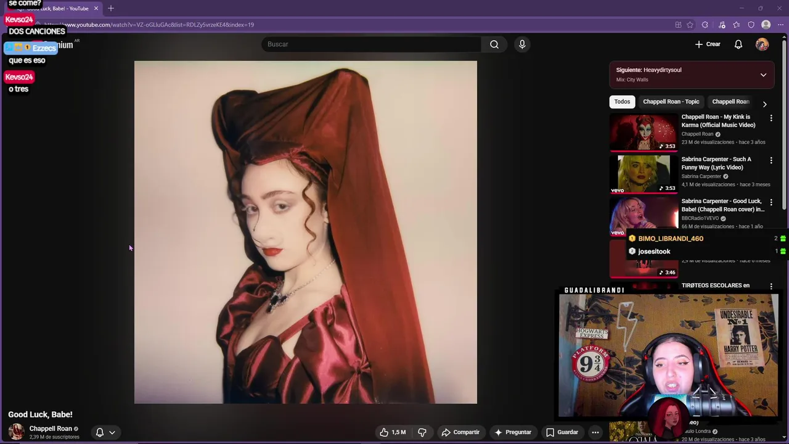
Task: Open the video thumbnail with 3:46 duration
Action: pos(644,259)
